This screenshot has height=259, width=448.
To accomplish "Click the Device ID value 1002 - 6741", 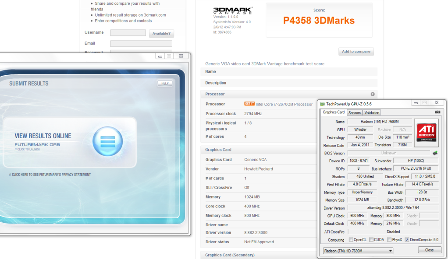I will pyautogui.click(x=359, y=161).
